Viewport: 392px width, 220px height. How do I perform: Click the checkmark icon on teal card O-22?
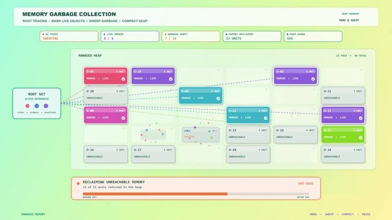(266, 118)
